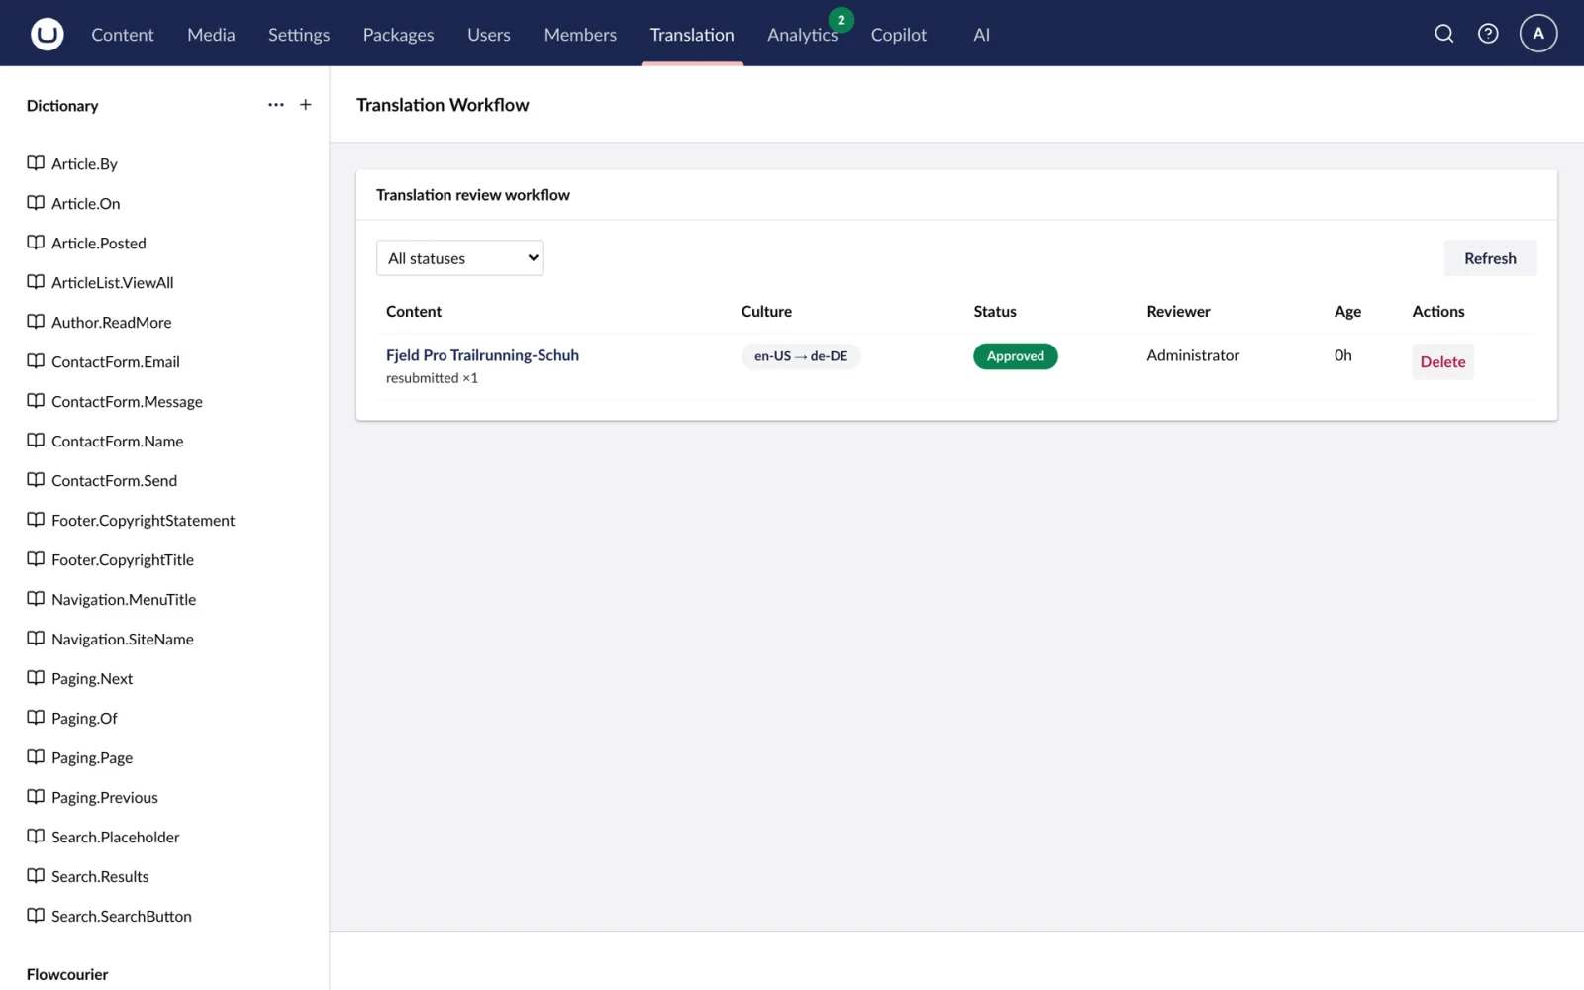Click the Translation Workflow page title
The width and height of the screenshot is (1584, 990).
443,105
